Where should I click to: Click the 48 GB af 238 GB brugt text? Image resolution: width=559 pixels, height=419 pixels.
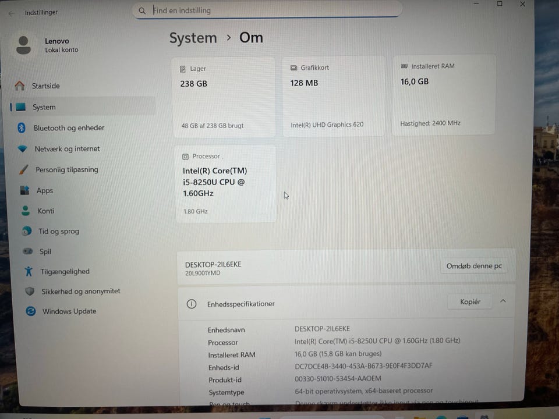coord(213,126)
